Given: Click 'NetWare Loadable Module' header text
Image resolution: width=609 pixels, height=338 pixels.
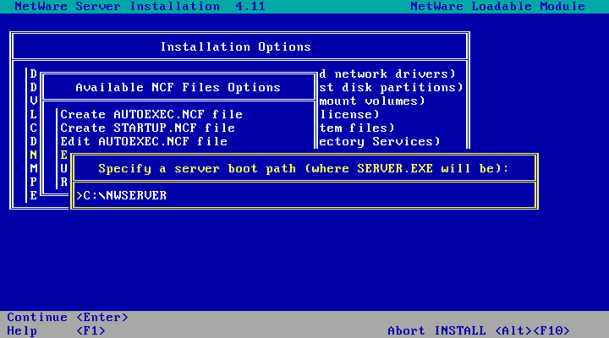Looking at the screenshot, I should click(x=497, y=6).
